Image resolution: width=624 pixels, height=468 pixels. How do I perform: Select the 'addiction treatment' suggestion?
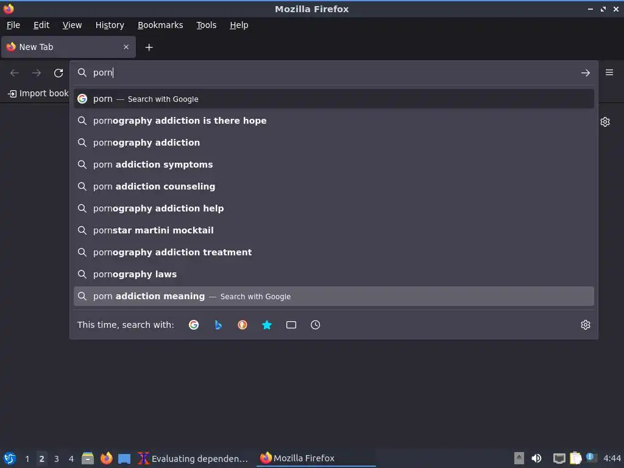coord(334,252)
